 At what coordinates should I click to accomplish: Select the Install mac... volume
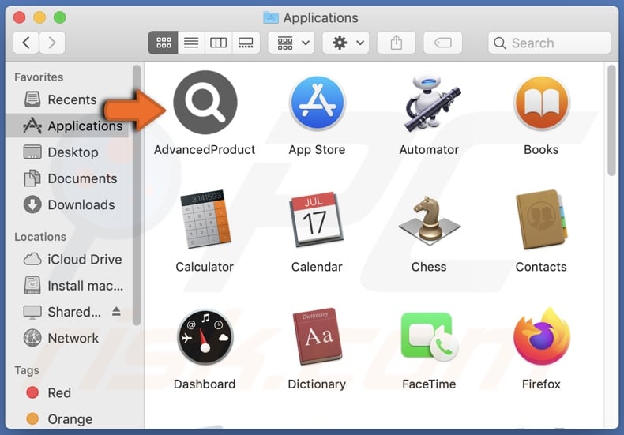67,286
